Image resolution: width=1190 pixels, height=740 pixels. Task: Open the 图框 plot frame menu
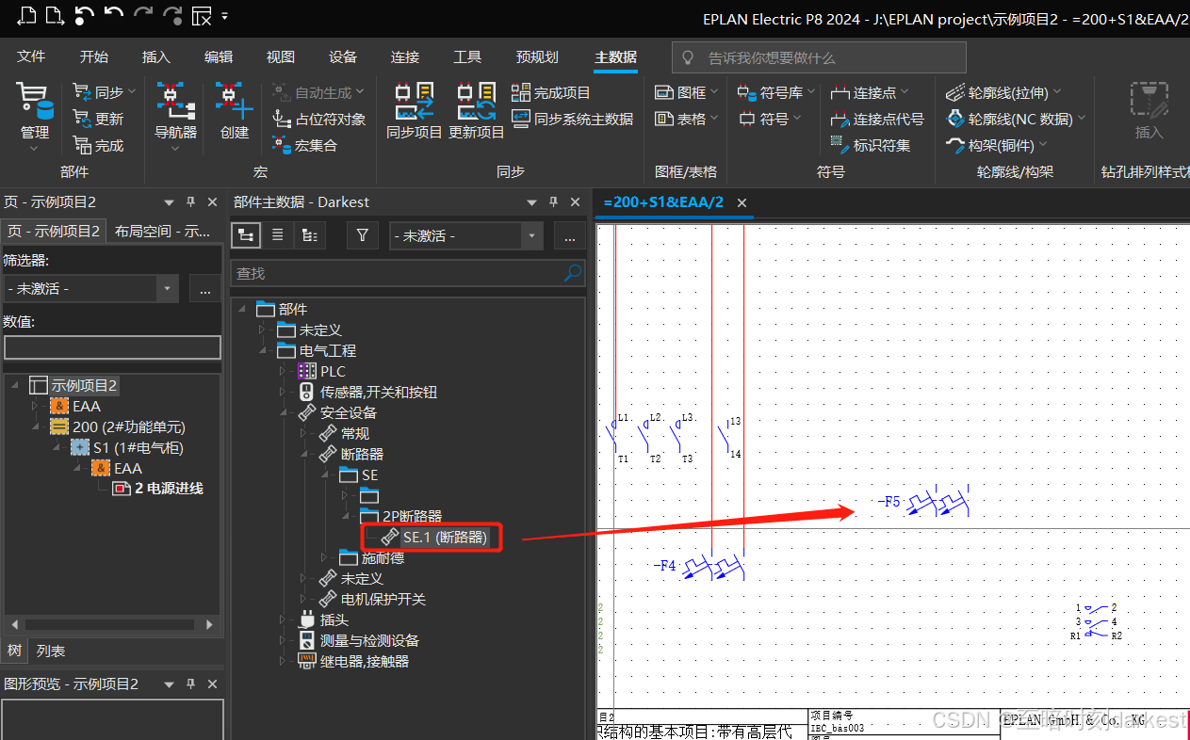click(686, 92)
